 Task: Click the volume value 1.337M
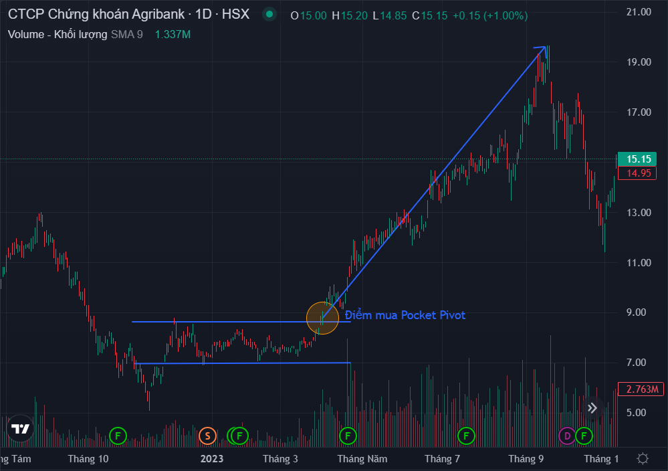(x=173, y=35)
